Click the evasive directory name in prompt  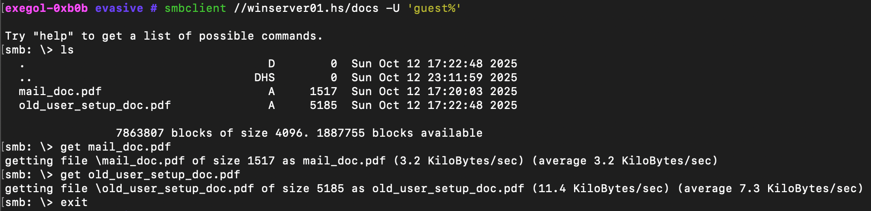pyautogui.click(x=119, y=8)
